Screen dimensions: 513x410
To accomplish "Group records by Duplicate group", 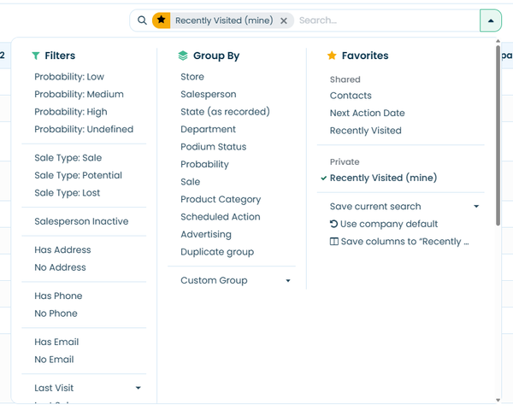I will [x=217, y=252].
